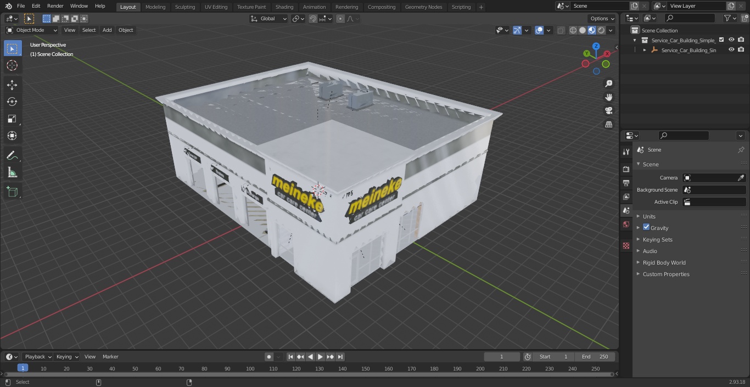Select the Annotate tool

(x=12, y=156)
